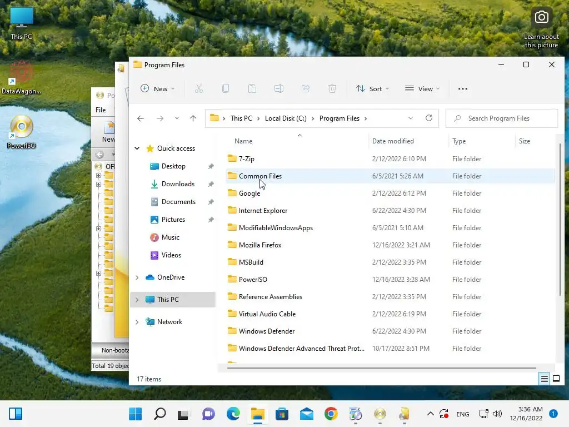Click Local Disk (C:) breadcrumb
Viewport: 569px width, 427px height.
point(286,118)
